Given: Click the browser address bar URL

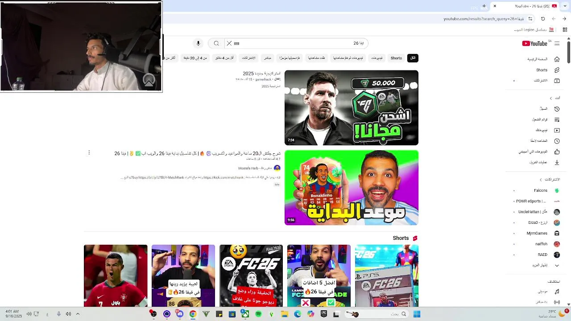Looking at the screenshot, I should click(x=484, y=19).
